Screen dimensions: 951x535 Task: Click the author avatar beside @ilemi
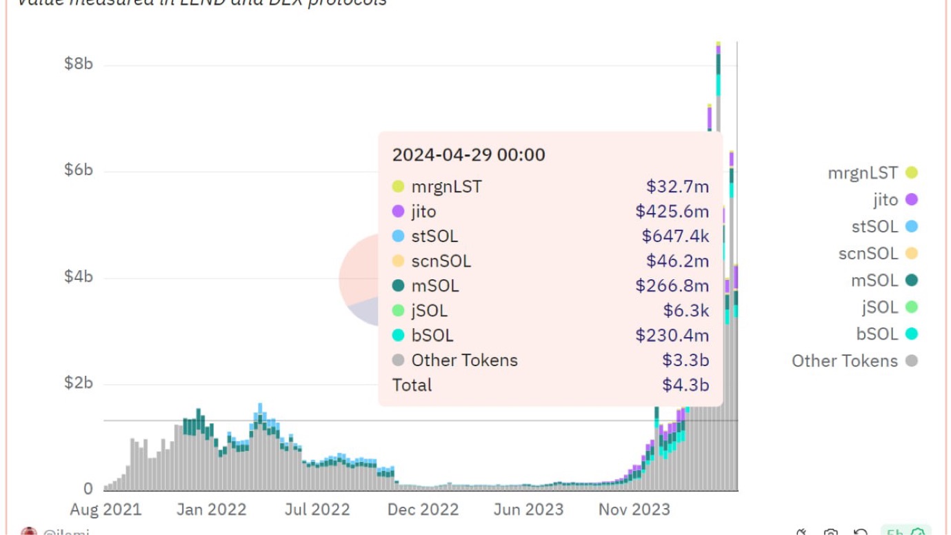tap(28, 532)
